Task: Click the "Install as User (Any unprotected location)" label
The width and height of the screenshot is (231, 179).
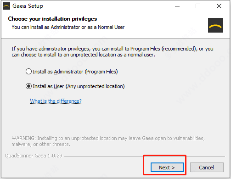Action: pos(79,86)
